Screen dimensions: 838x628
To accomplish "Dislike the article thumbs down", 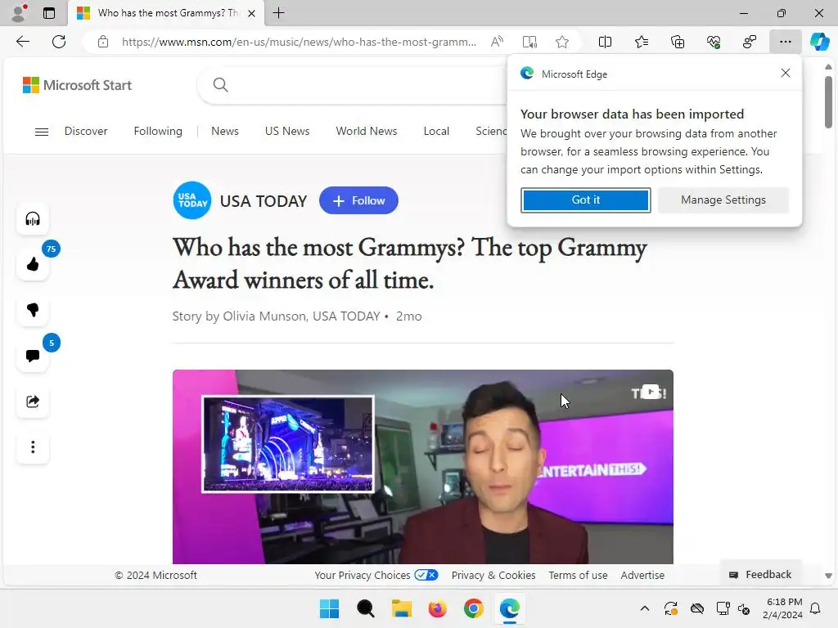I will click(33, 310).
